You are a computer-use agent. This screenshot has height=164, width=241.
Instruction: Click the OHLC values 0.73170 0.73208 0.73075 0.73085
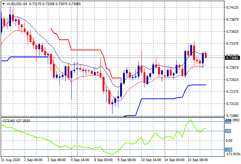55,4
